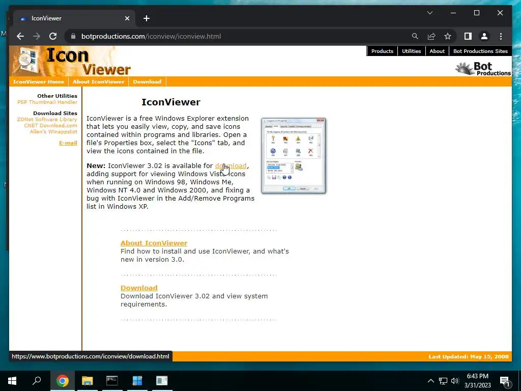Screen dimensions: 521x391
Task: Bookmark this page with the star icon
Action: [x=448, y=36]
